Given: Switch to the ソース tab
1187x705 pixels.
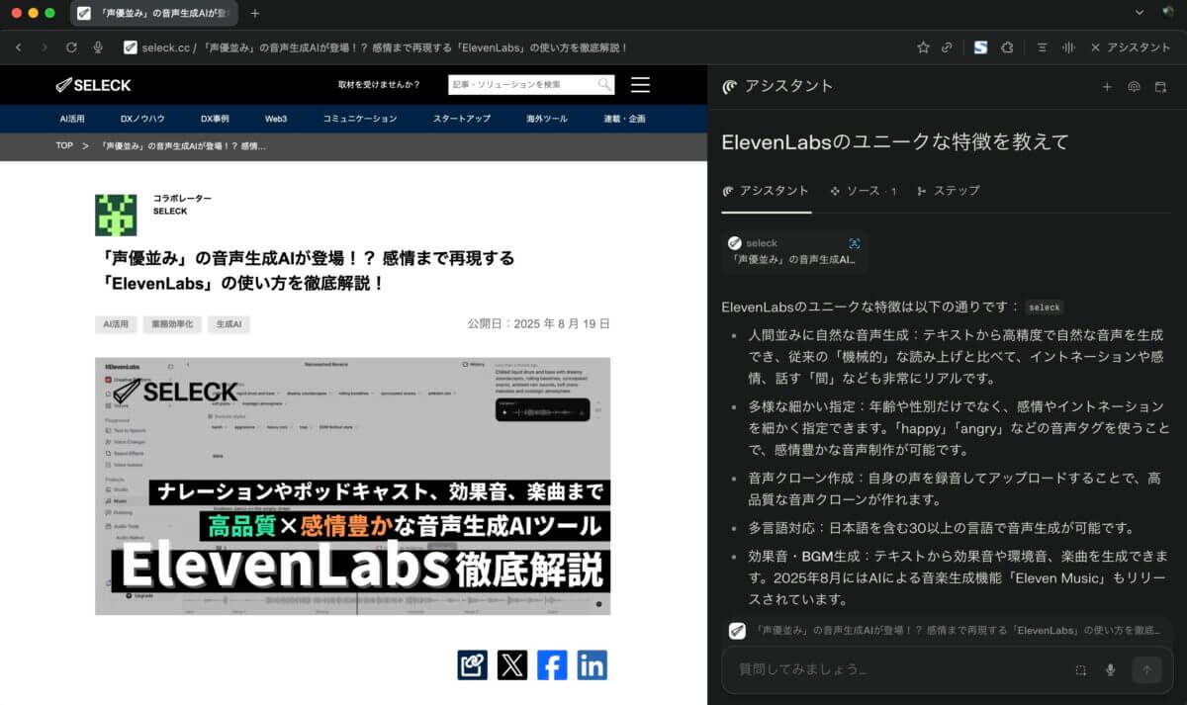Looking at the screenshot, I should coord(863,191).
